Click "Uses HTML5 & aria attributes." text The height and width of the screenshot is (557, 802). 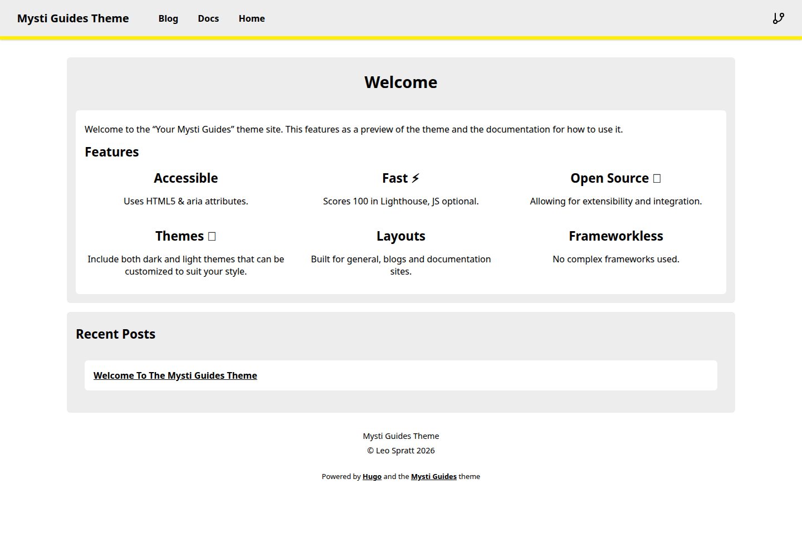[186, 202]
